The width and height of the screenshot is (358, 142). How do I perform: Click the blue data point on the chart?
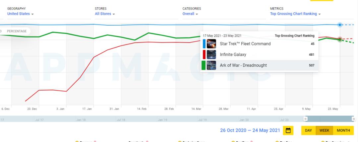tap(340, 25)
